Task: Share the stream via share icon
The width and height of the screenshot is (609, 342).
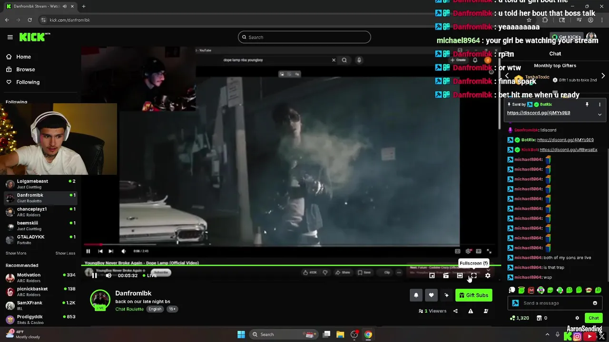Action: (x=455, y=311)
